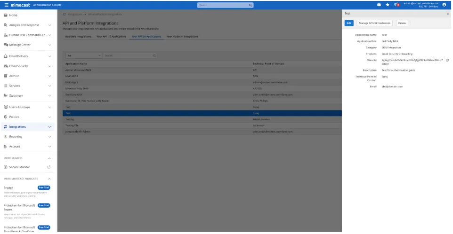The image size is (453, 234).
Task: Switch to Your API 1.0 Applications tab
Action: 111,37
